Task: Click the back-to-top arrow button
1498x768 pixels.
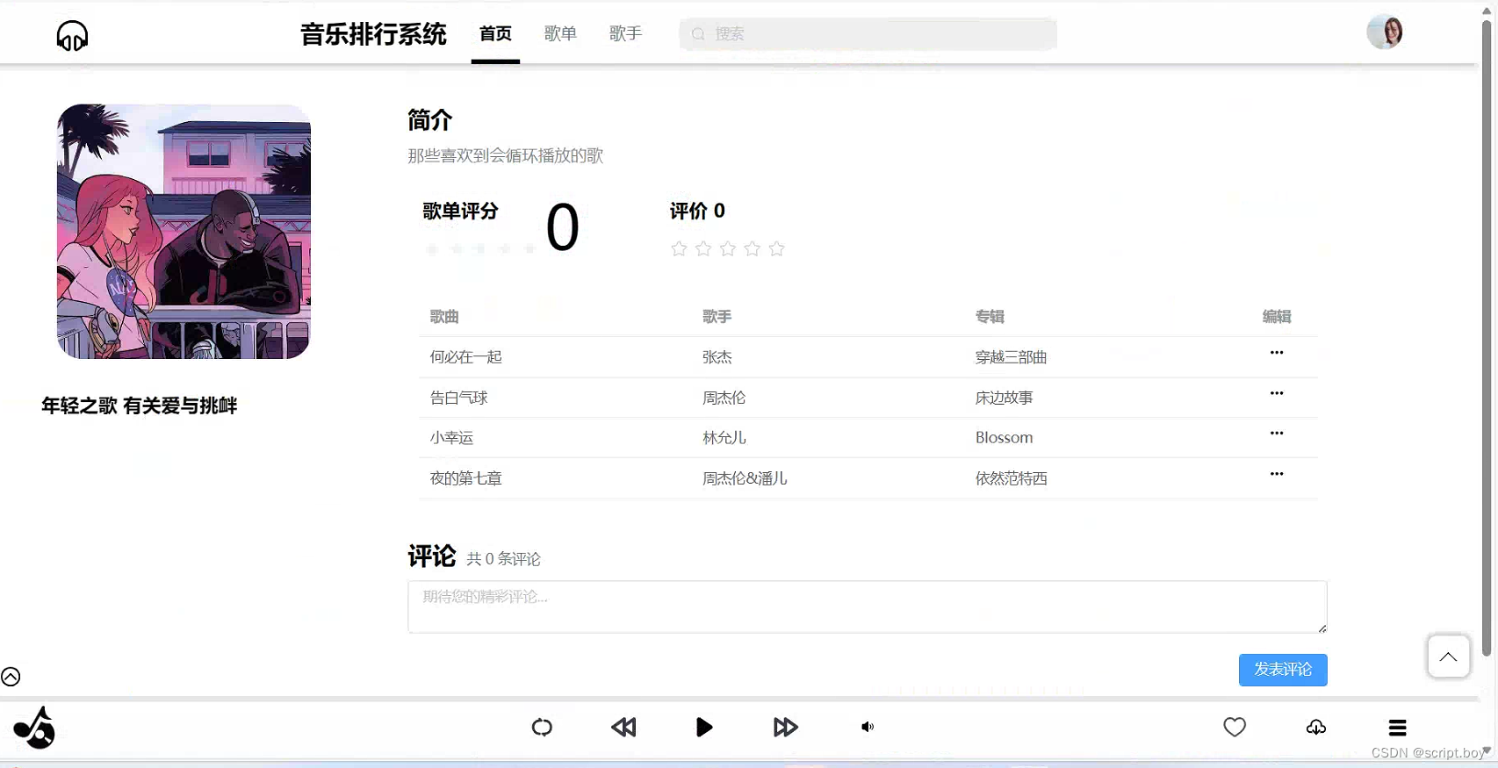Action: pyautogui.click(x=1448, y=657)
